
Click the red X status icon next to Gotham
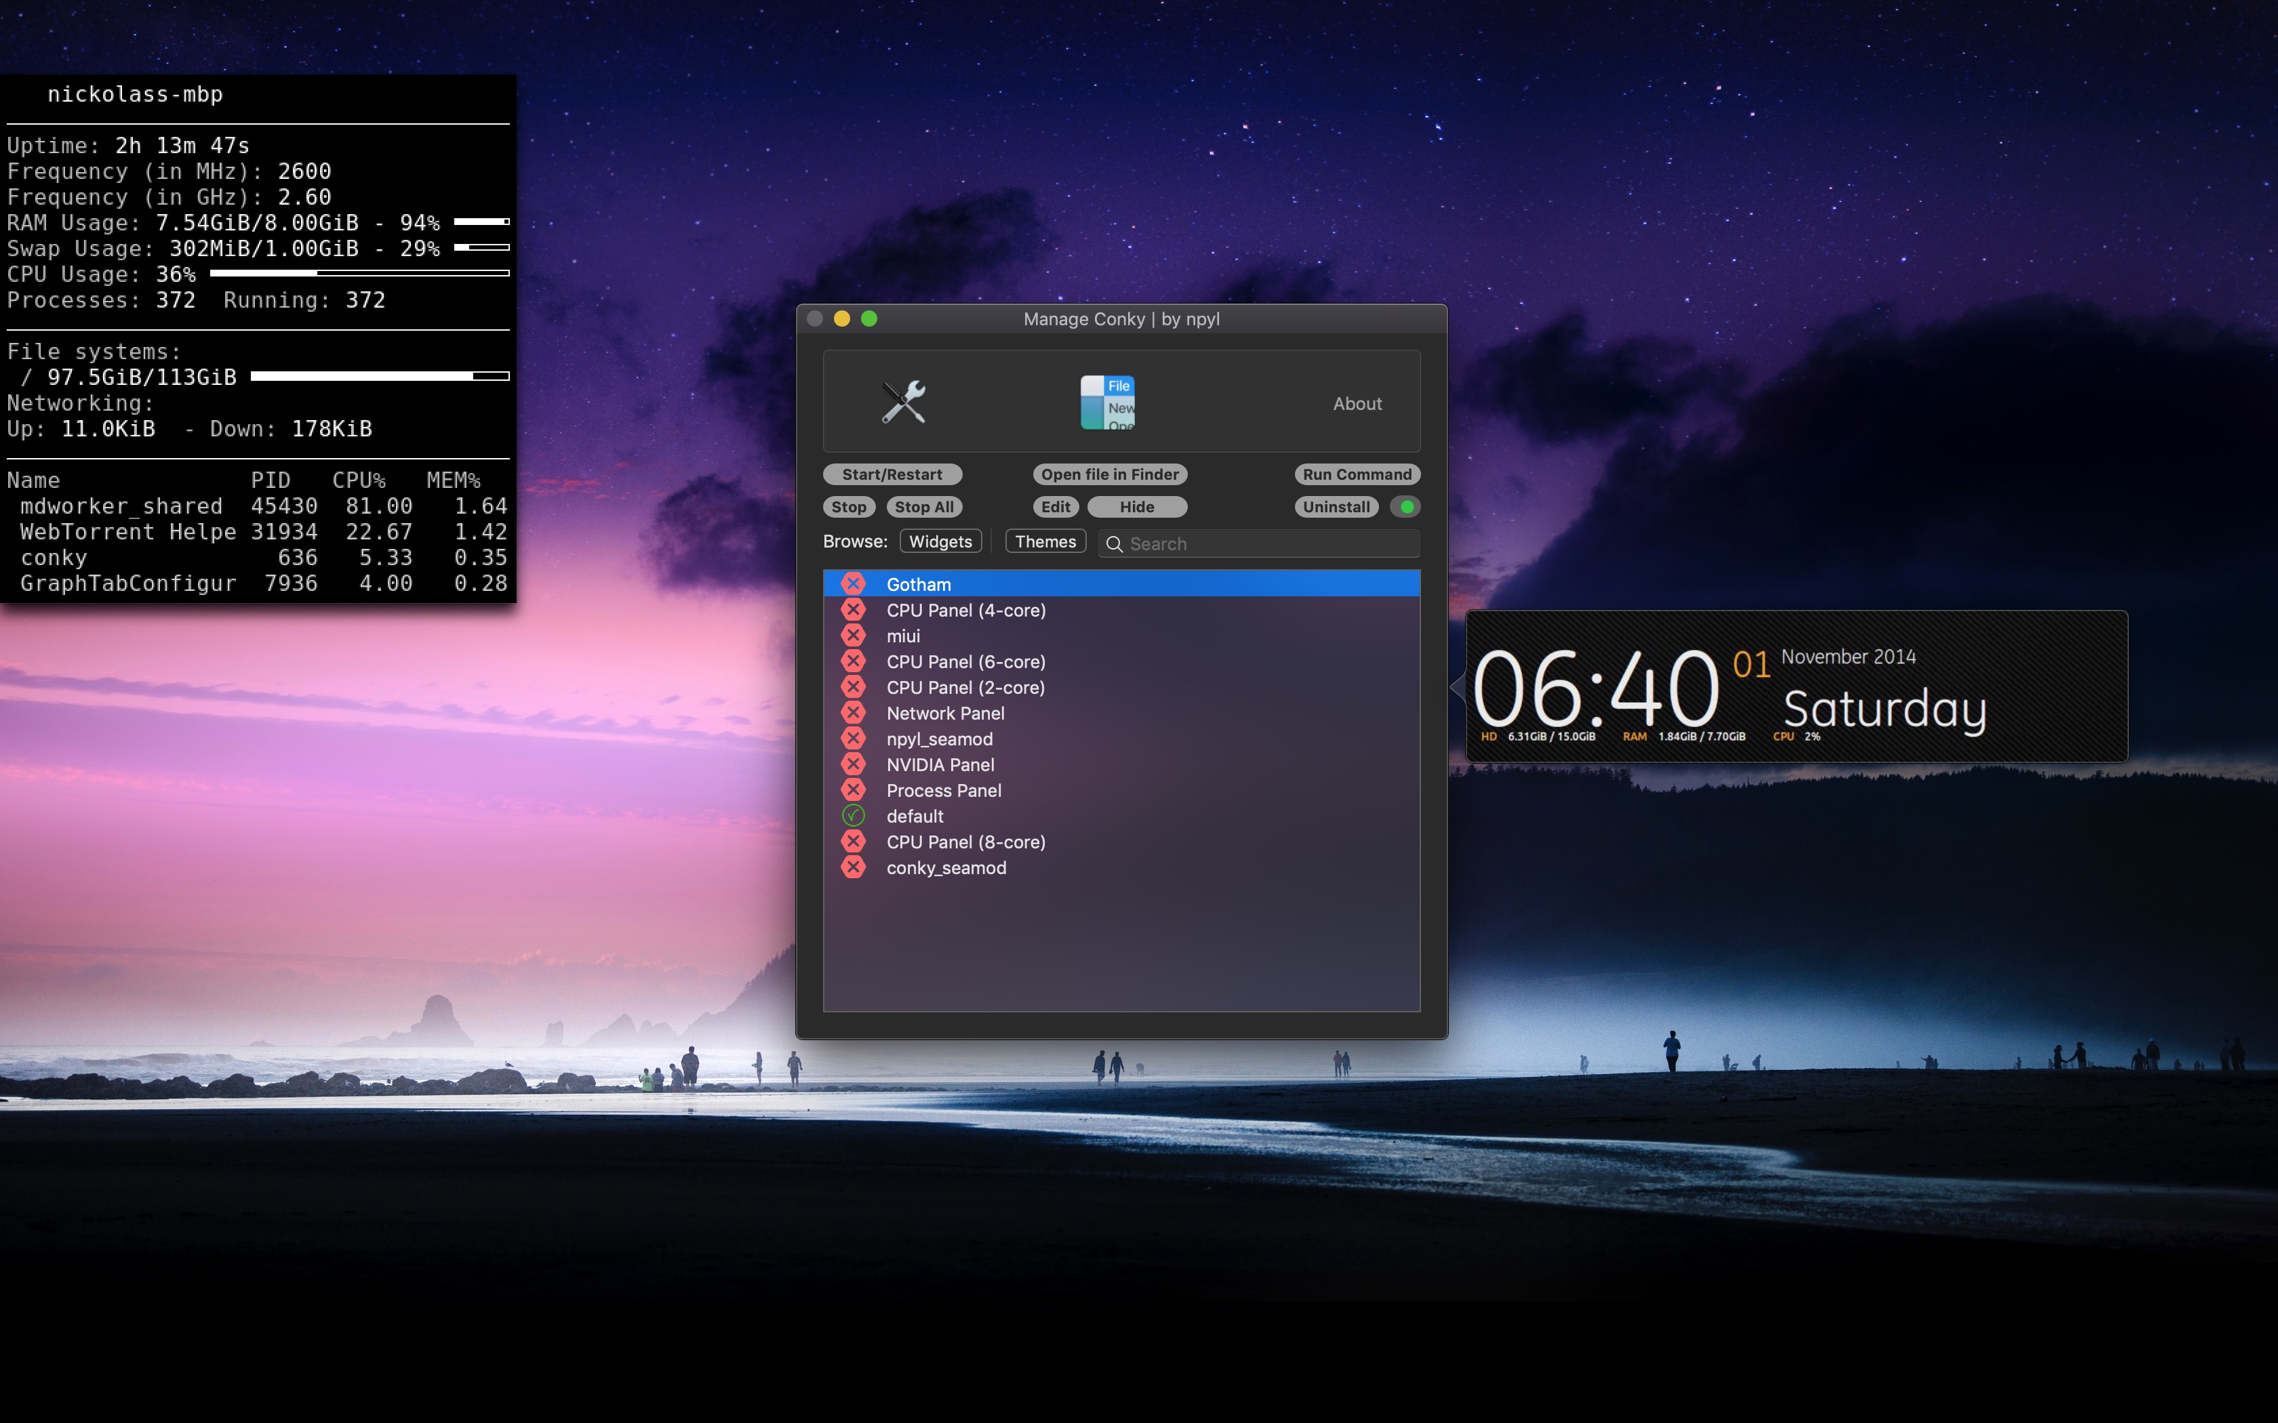tap(853, 583)
